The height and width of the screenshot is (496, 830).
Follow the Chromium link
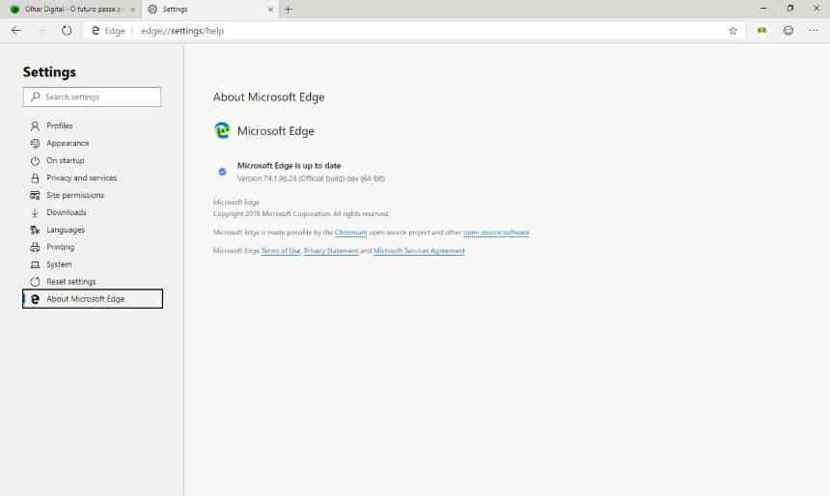(350, 233)
